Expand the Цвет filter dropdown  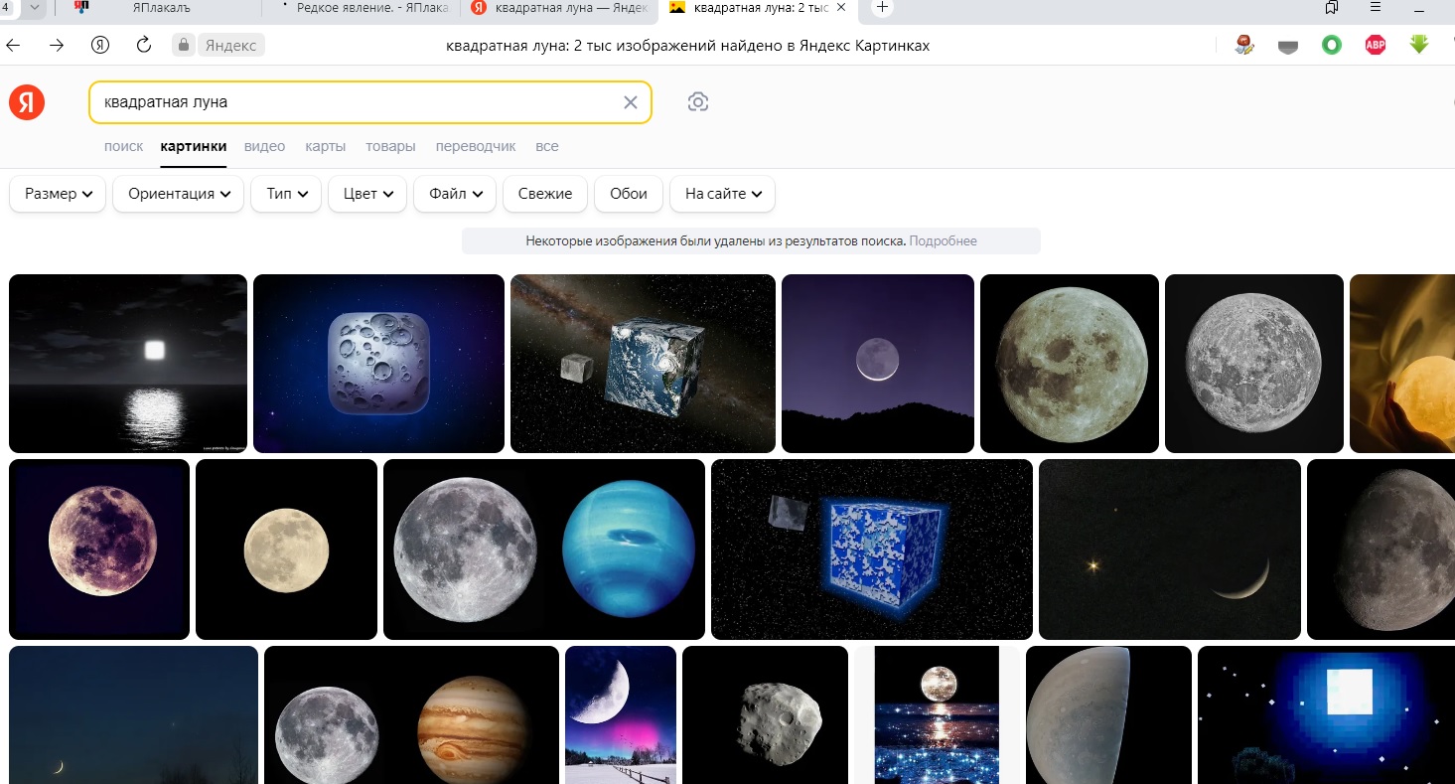click(367, 194)
